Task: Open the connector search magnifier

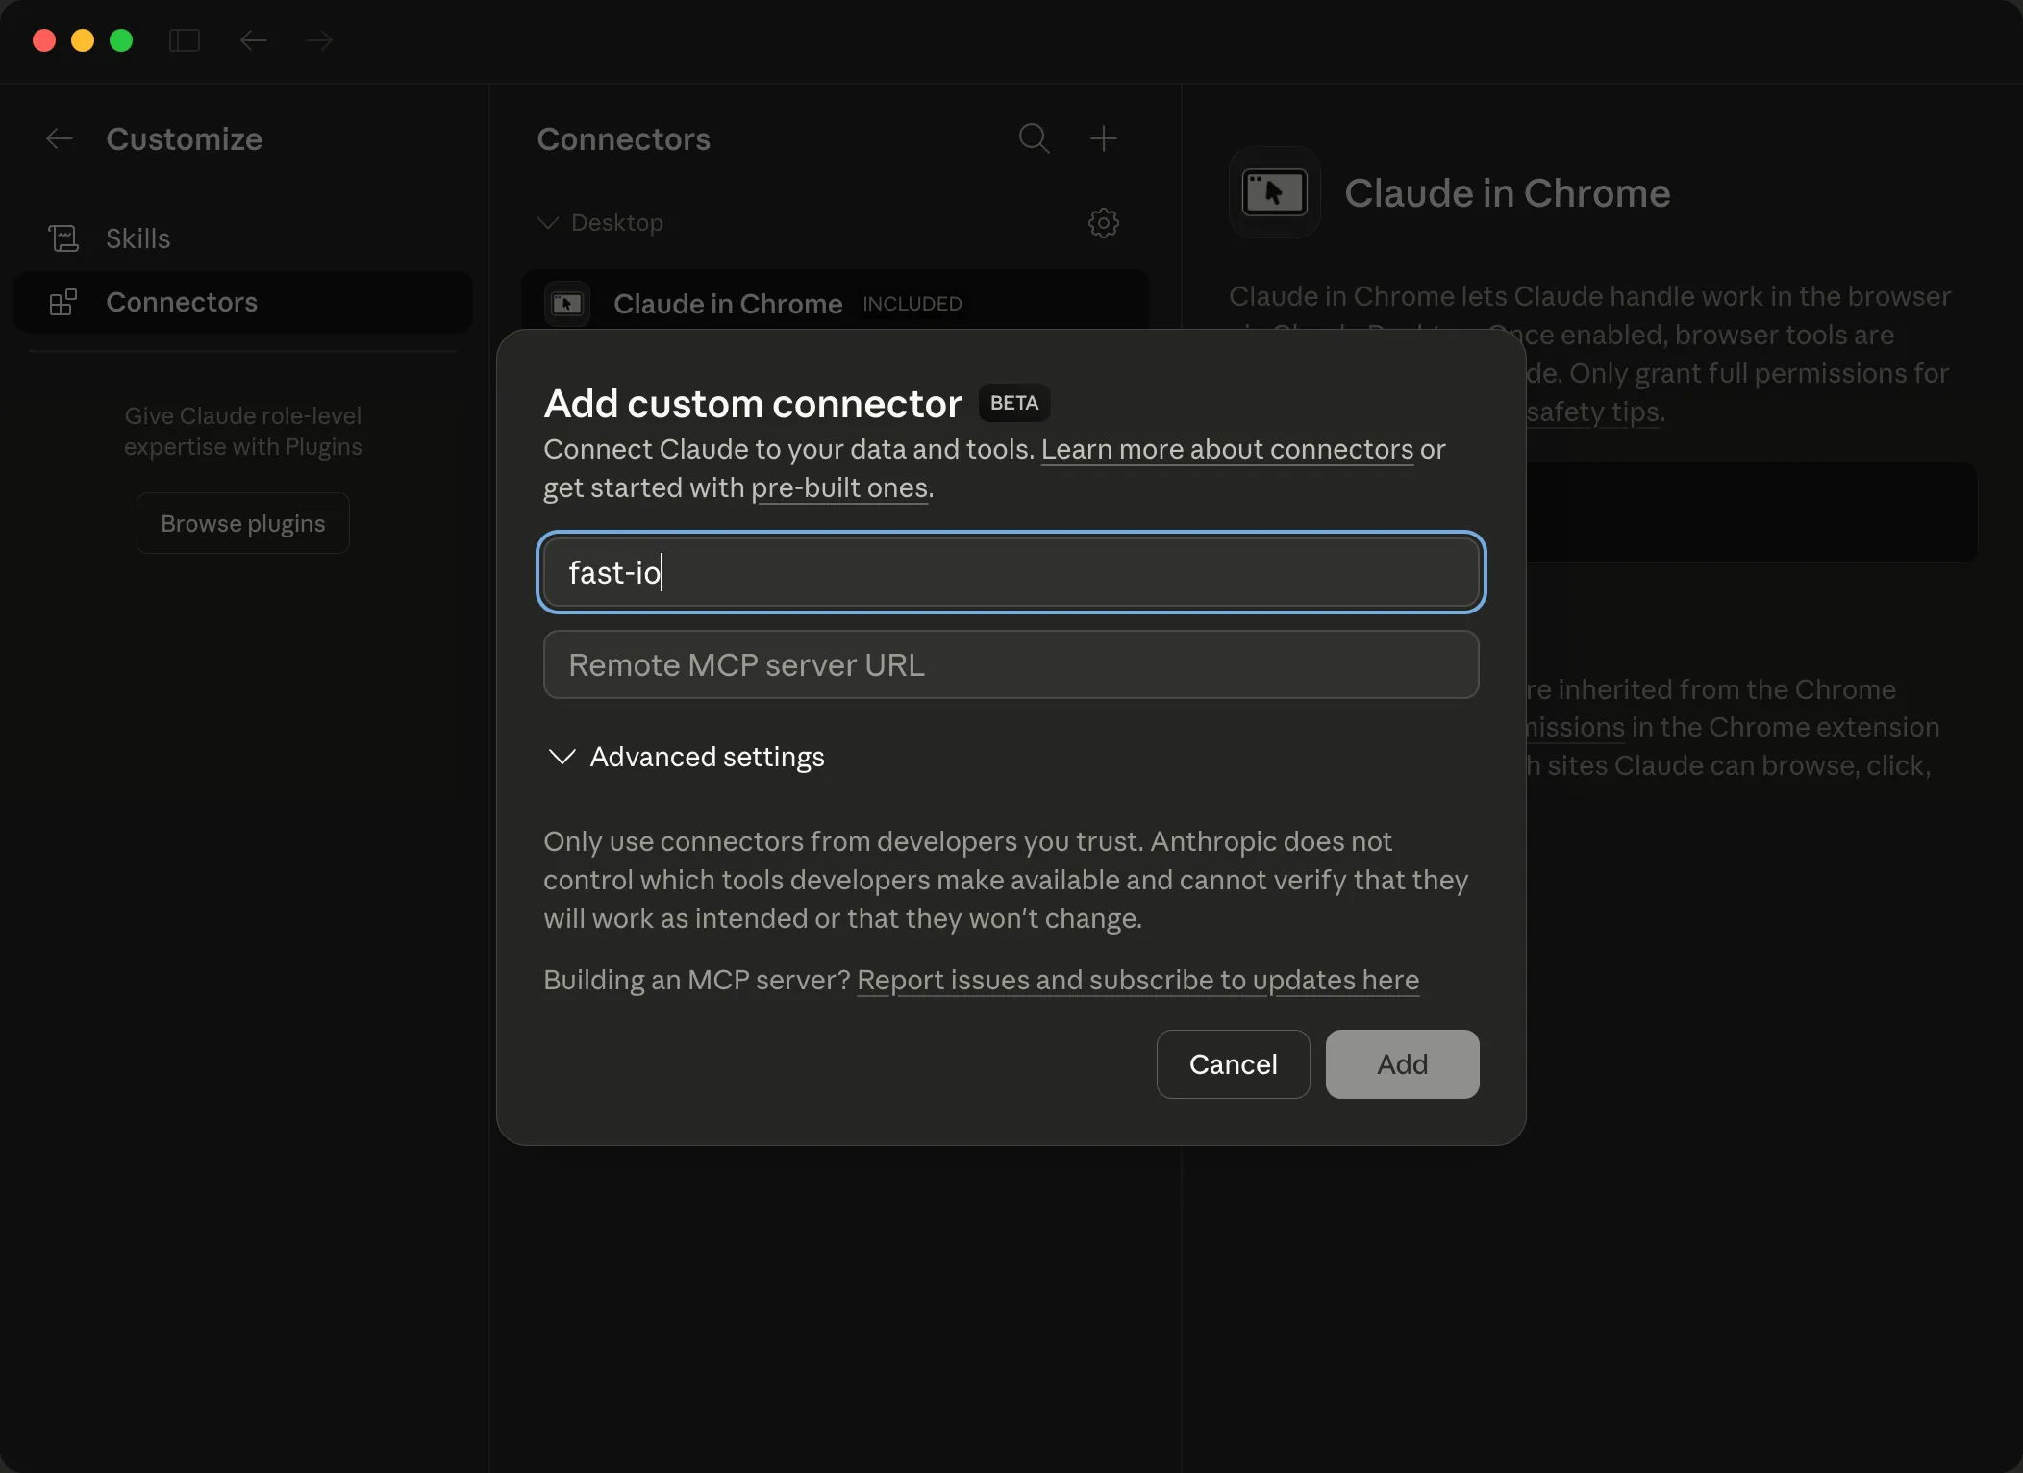Action: (x=1034, y=139)
